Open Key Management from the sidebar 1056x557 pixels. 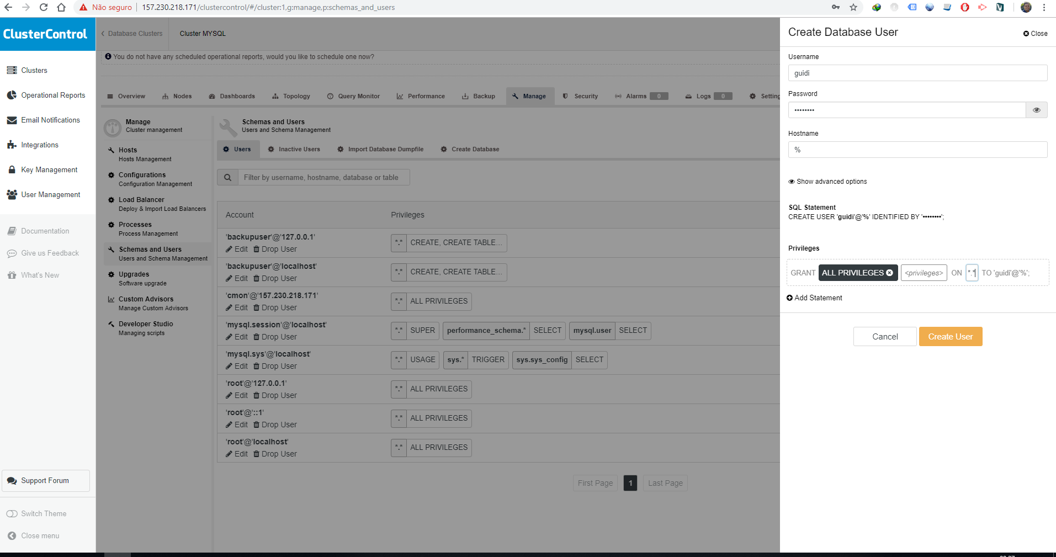click(x=49, y=169)
